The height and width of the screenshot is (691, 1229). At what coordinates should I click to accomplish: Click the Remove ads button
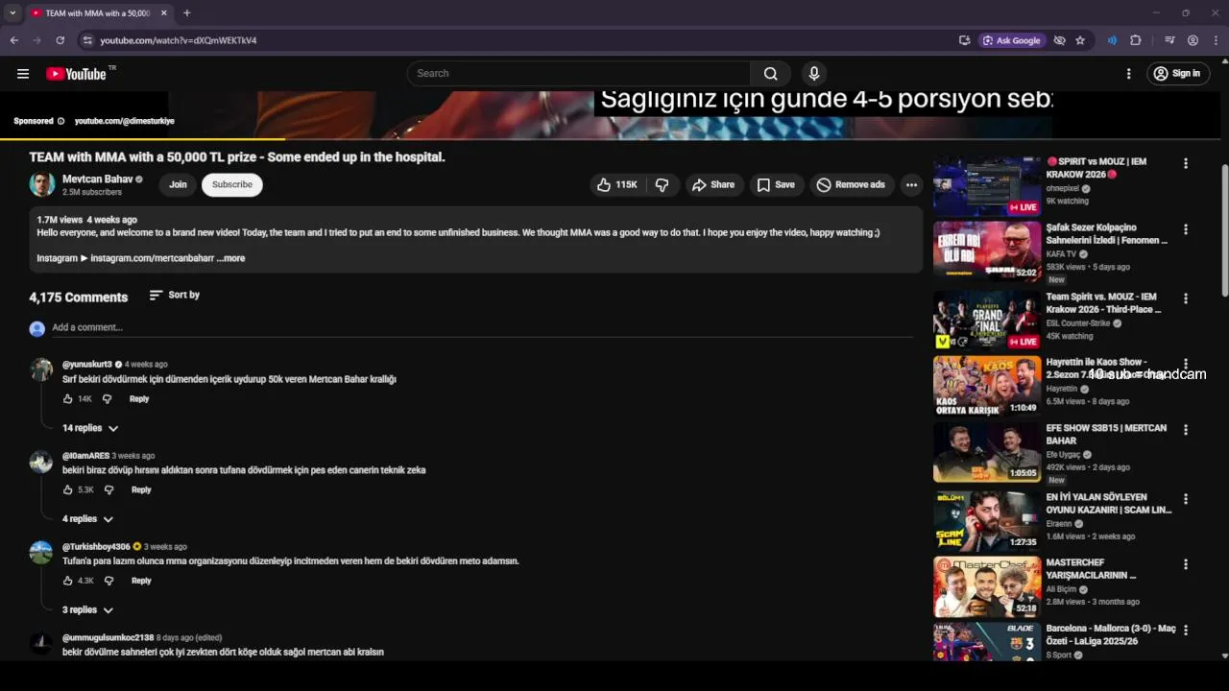tap(851, 185)
